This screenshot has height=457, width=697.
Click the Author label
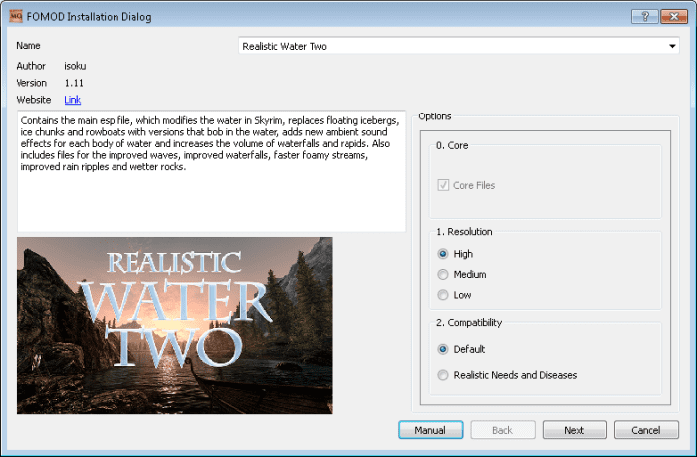pyautogui.click(x=31, y=66)
